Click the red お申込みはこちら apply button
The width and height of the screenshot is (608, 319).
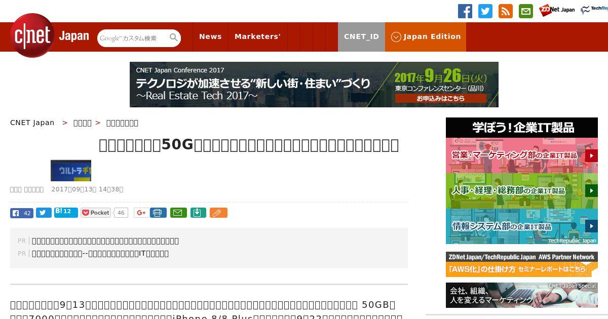pyautogui.click(x=440, y=99)
